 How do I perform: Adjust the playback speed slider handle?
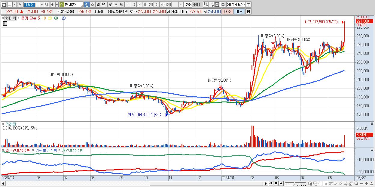tap(295, 183)
